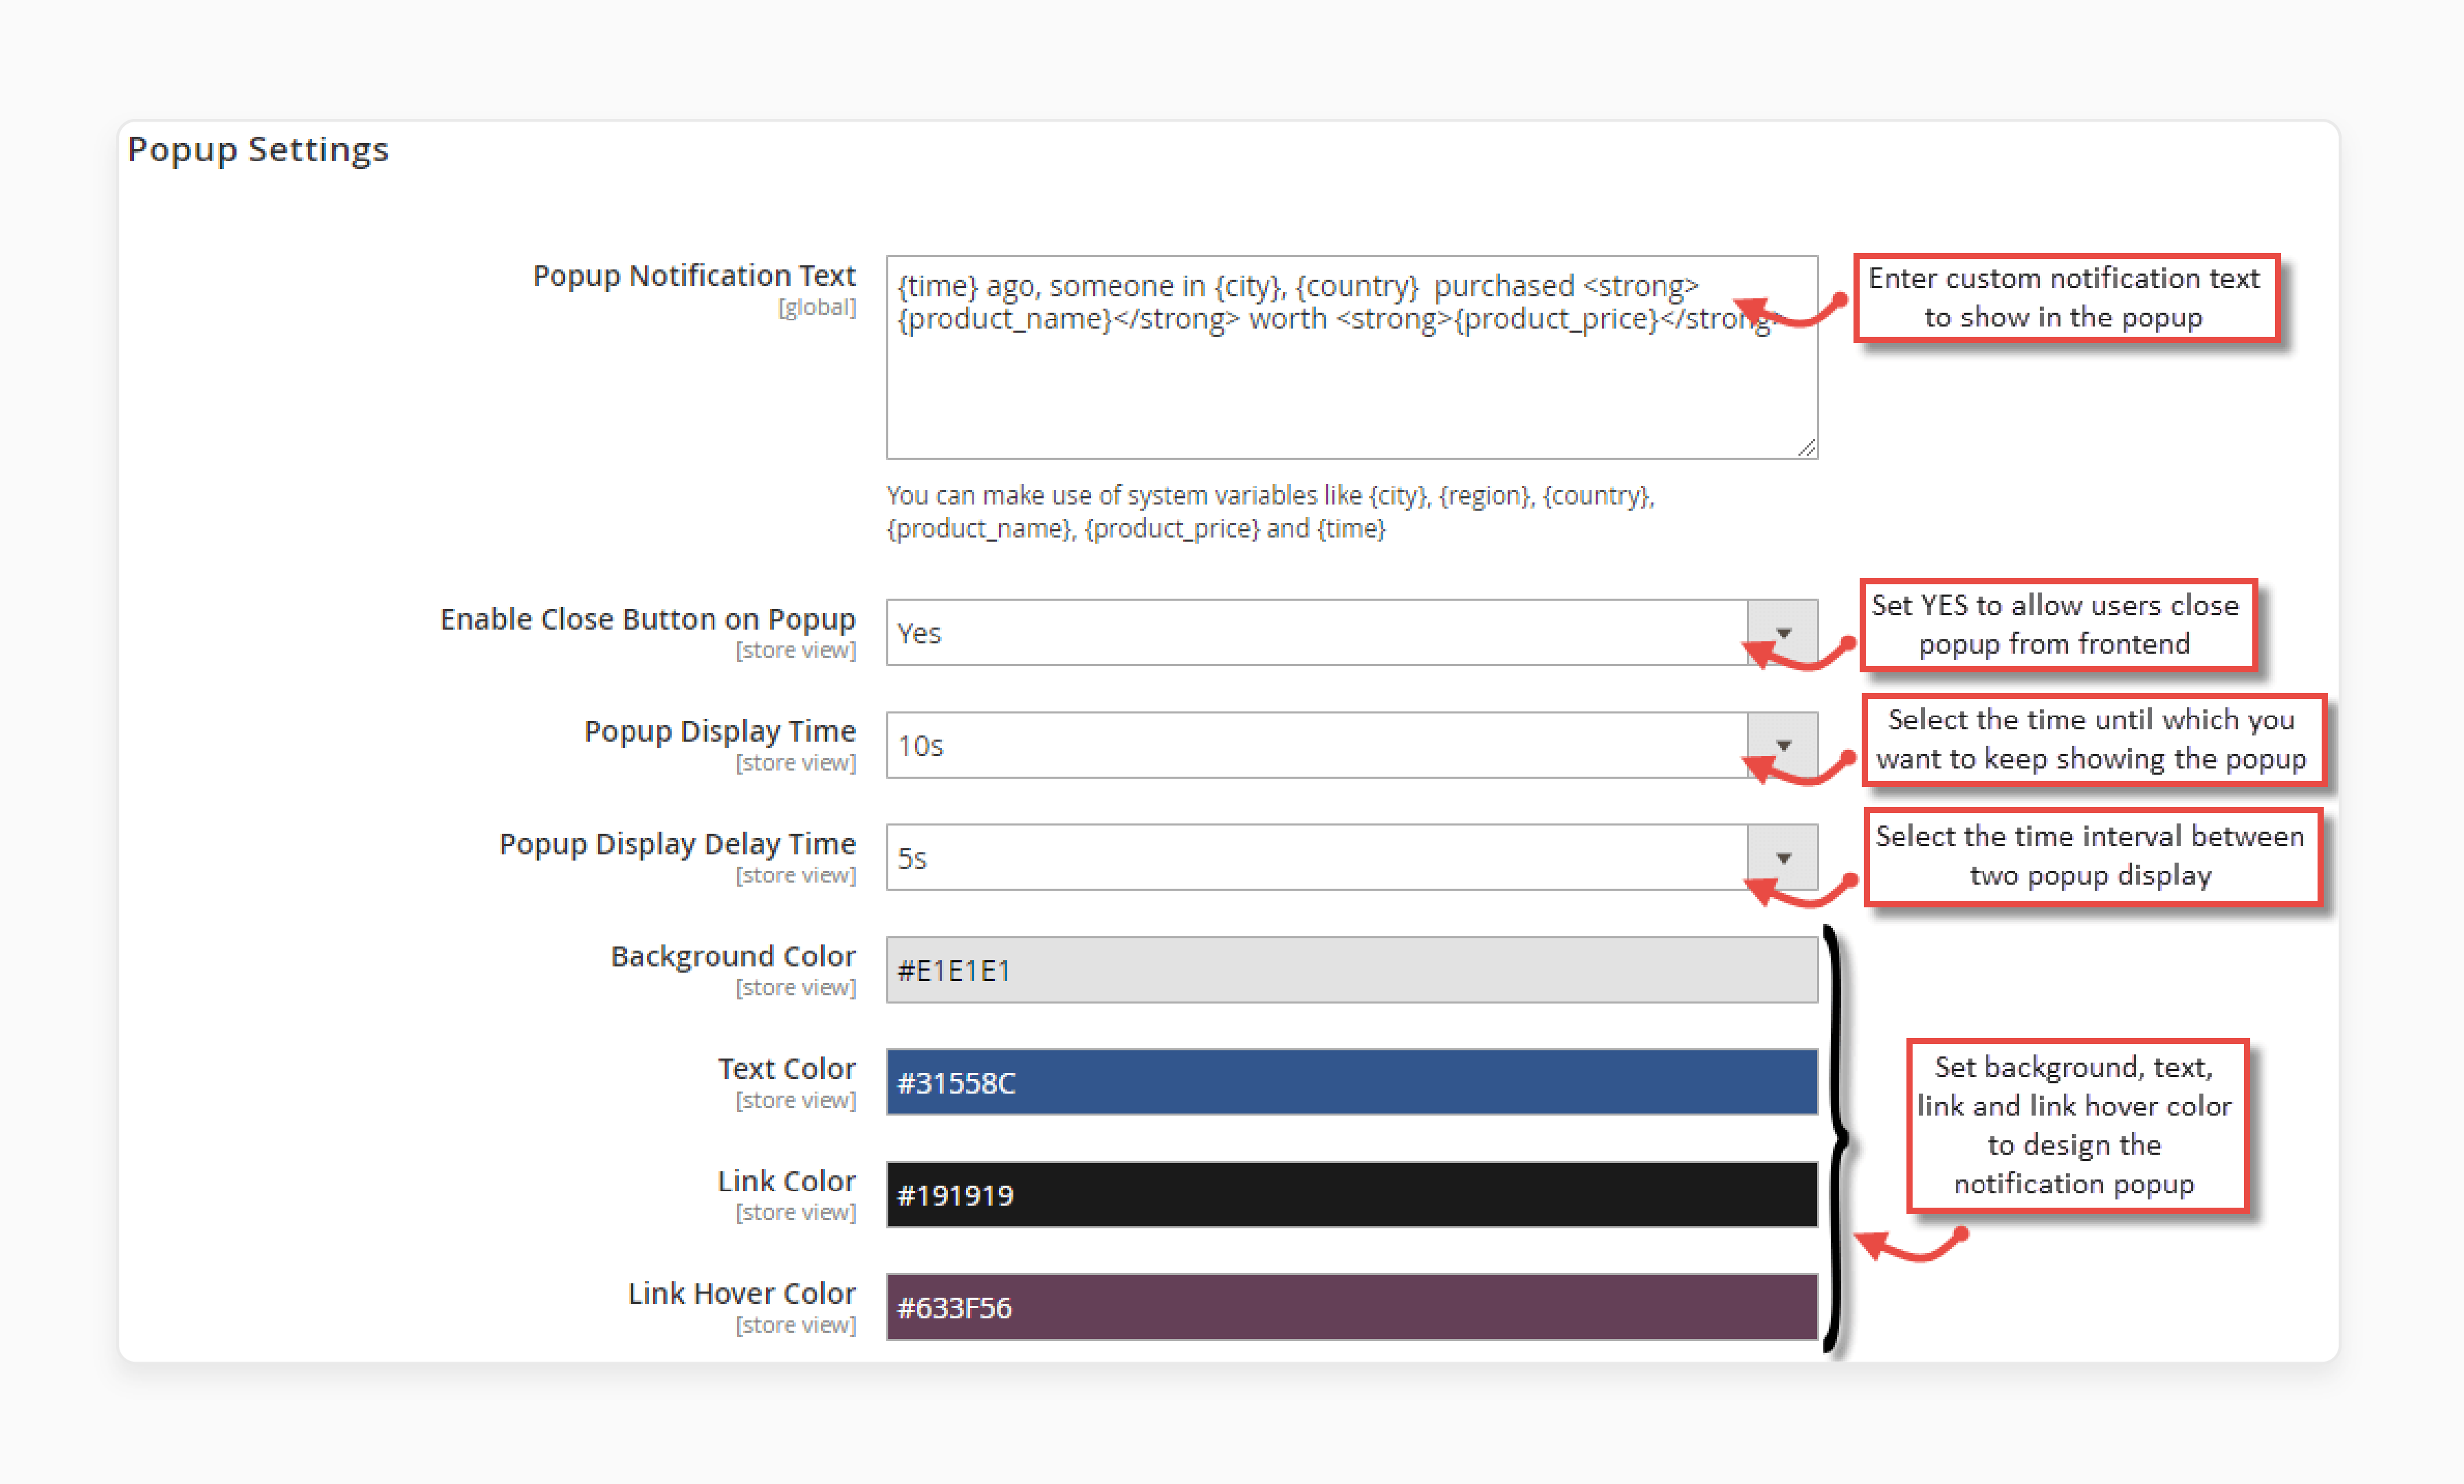The image size is (2464, 1484).
Task: Click the arrow of the '5s' select box
Action: point(1782,857)
